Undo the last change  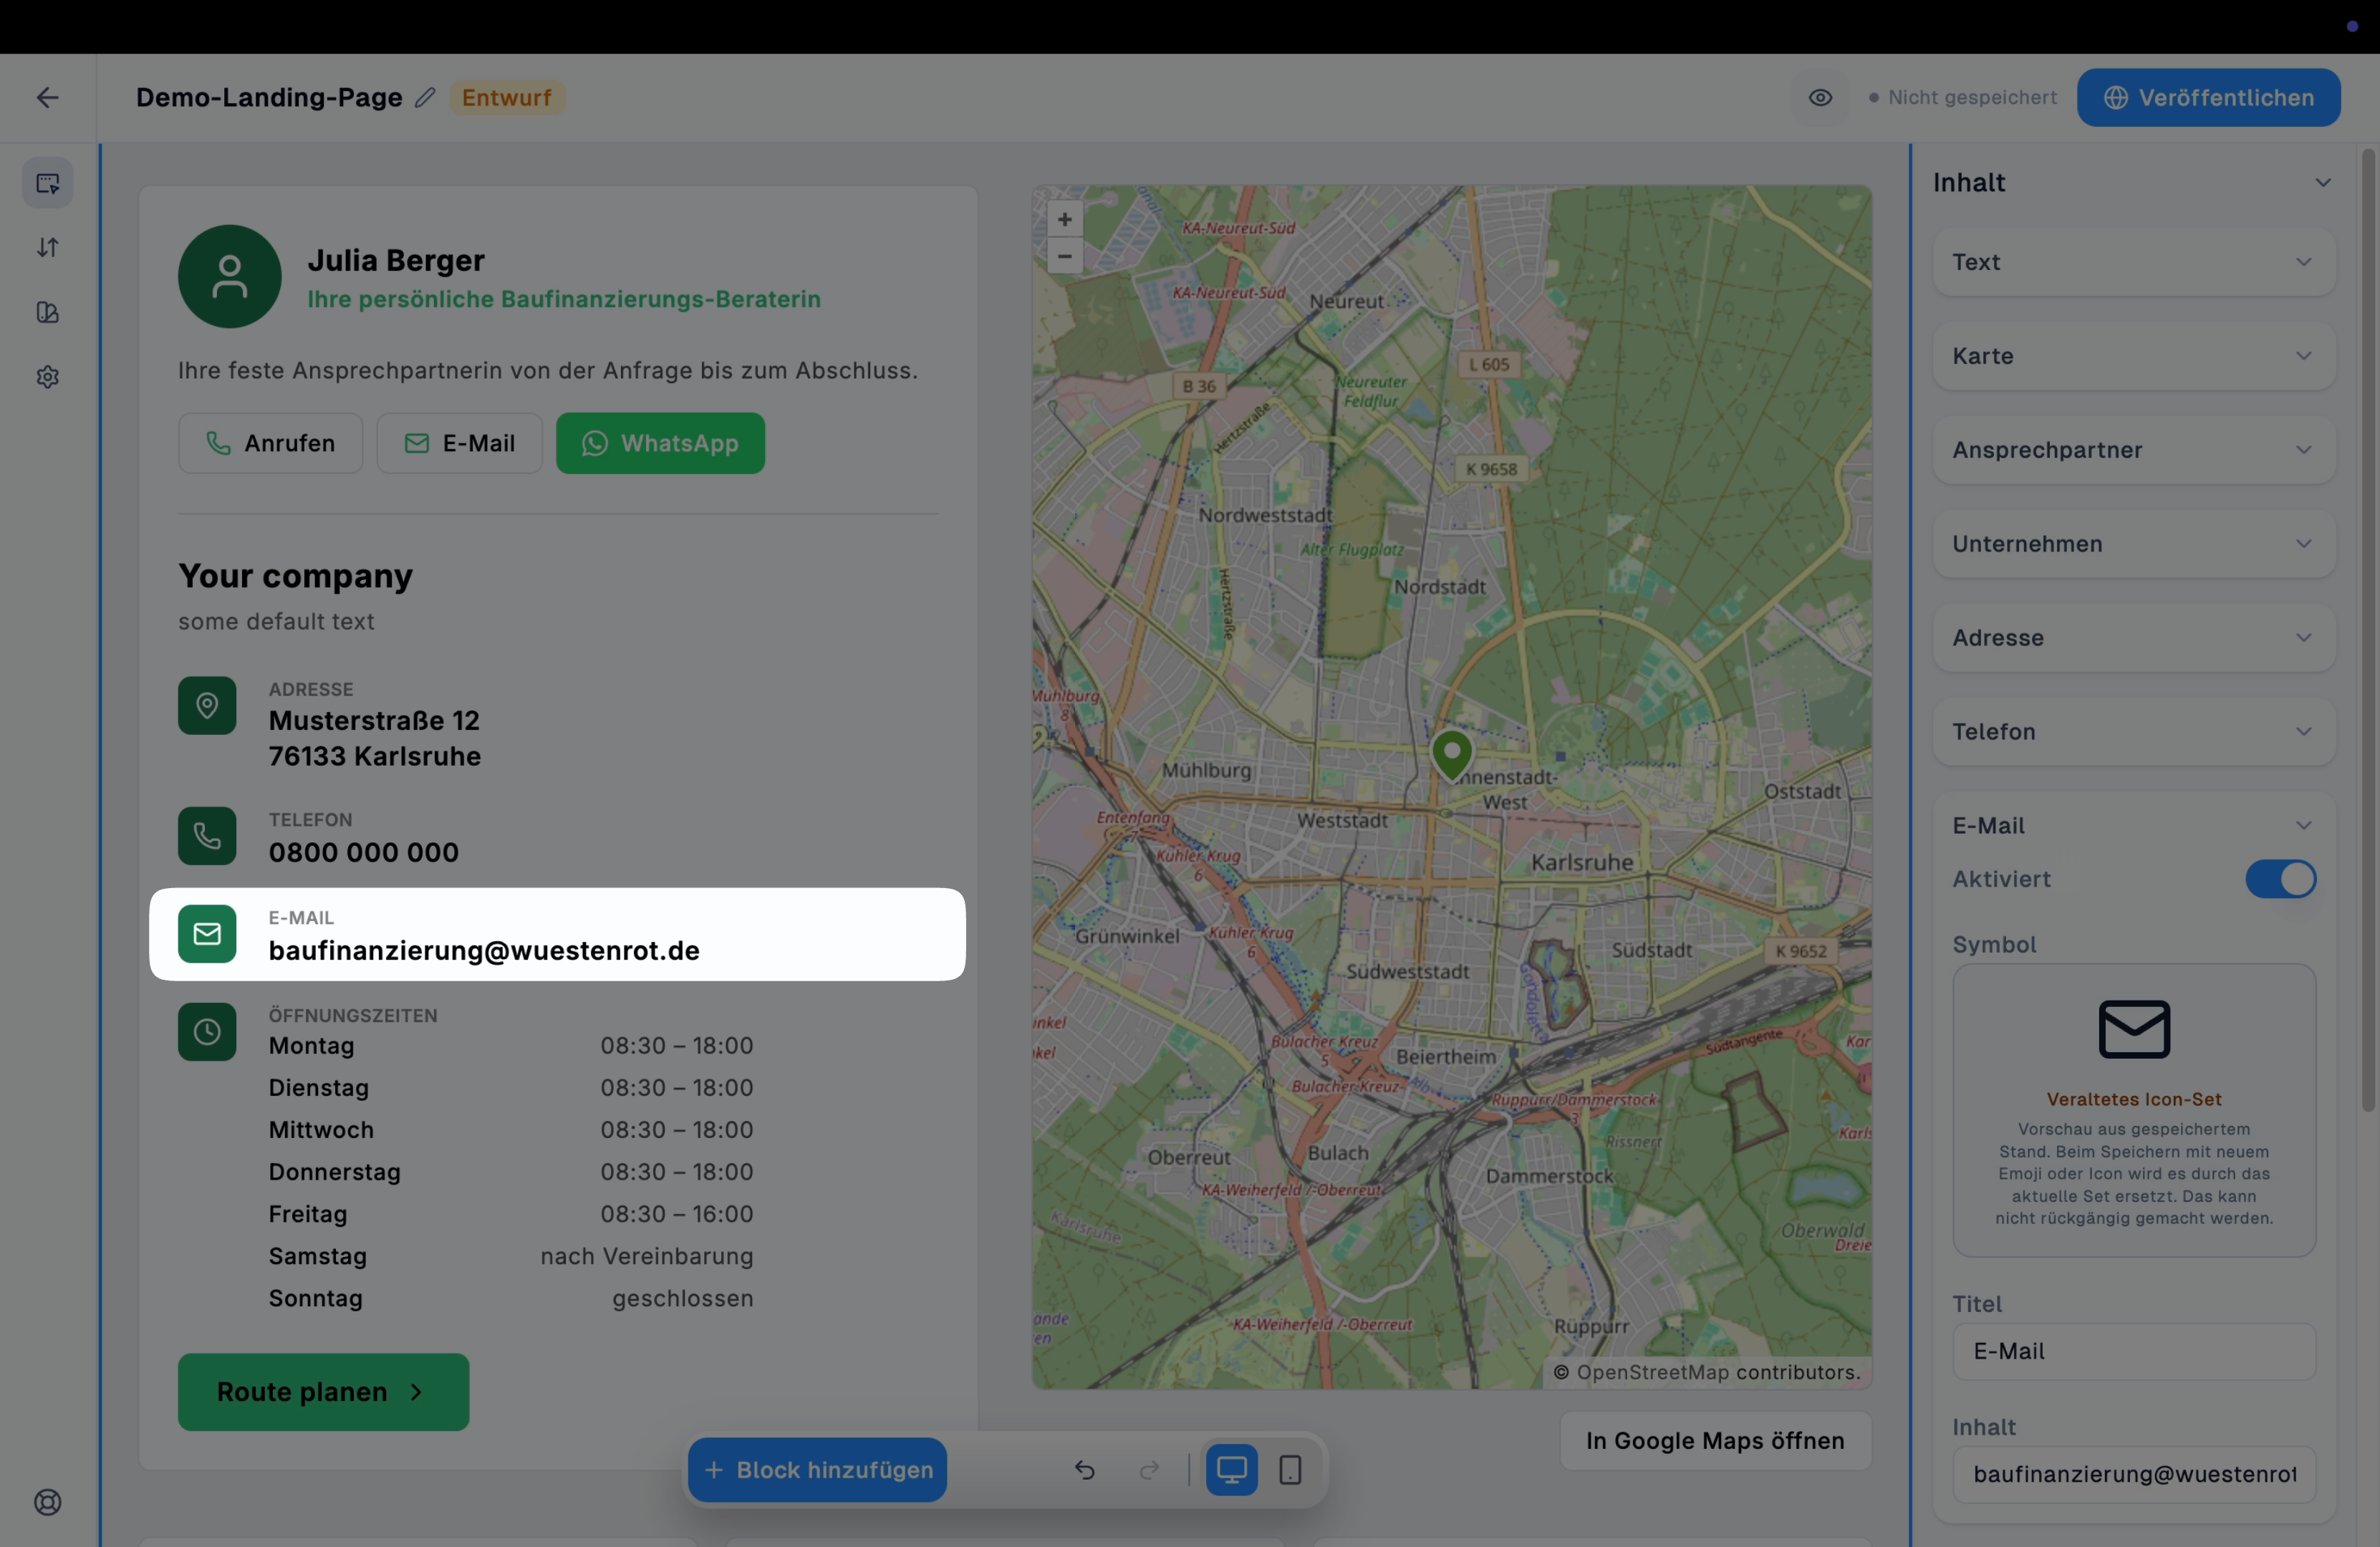pos(1085,1469)
